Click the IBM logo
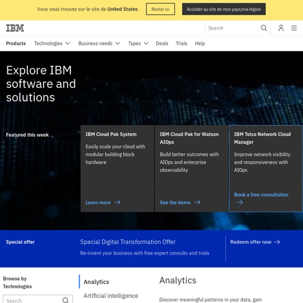Screen dimensions: 303x303 [15, 28]
